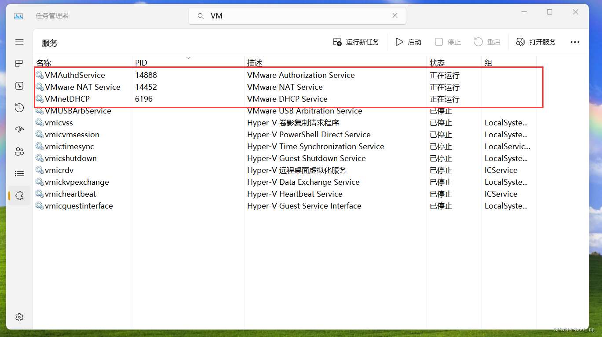
Task: Select the VMAuthdService row
Action: (285, 75)
